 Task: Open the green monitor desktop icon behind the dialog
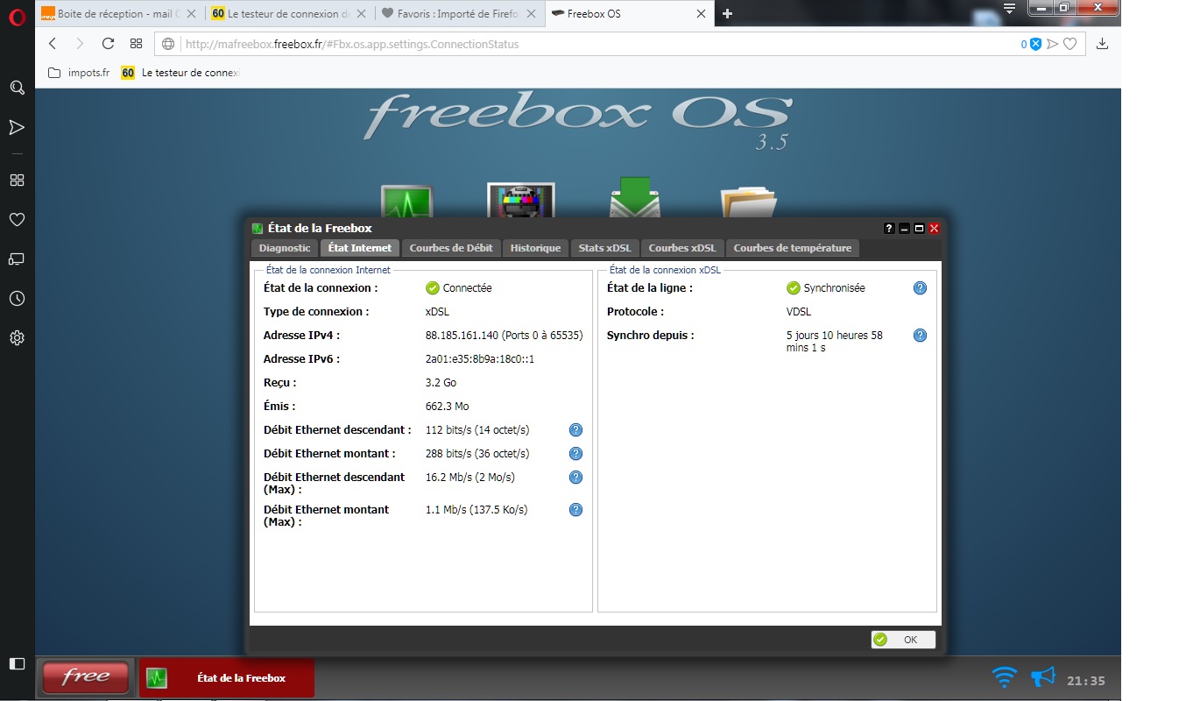406,202
